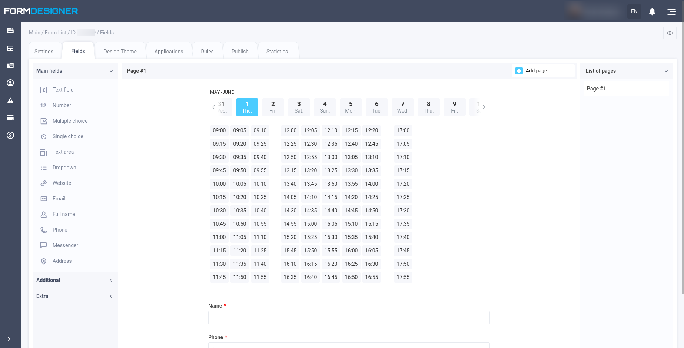Viewport: 684px width, 348px height.
Task: Select Page #1 in pages list
Action: click(x=627, y=89)
